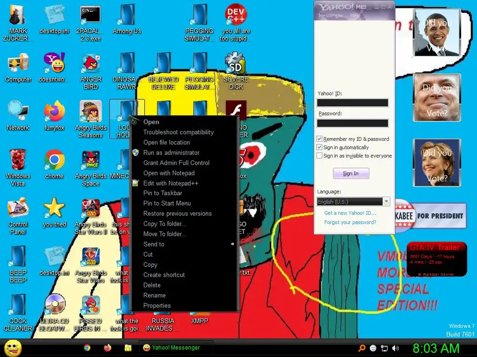Select the COCK CLEANER desktop icon
Image resolution: width=477 pixels, height=357 pixels.
[18, 313]
